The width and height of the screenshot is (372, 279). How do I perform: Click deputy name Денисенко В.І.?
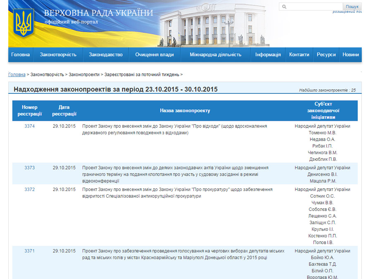point(322,174)
